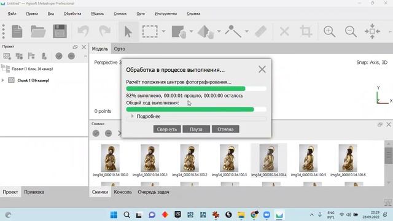Viewport: 393px width, 221px height.
Task: Open project using the folder icon
Action: pos(38,31)
